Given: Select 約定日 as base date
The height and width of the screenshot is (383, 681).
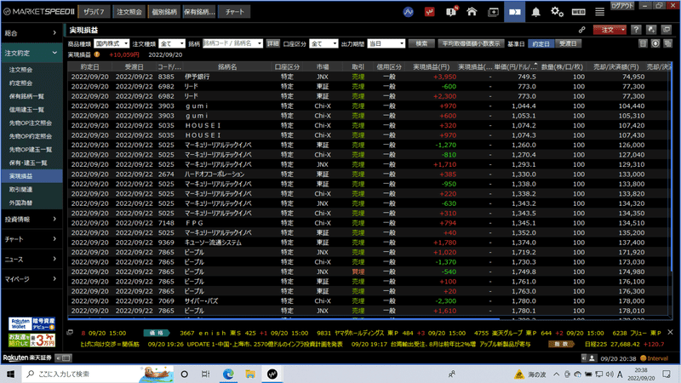Looking at the screenshot, I should click(541, 44).
